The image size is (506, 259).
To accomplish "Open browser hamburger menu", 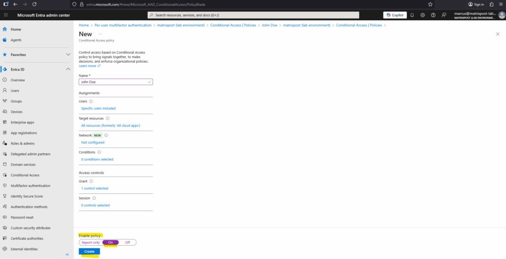I will click(x=501, y=4).
